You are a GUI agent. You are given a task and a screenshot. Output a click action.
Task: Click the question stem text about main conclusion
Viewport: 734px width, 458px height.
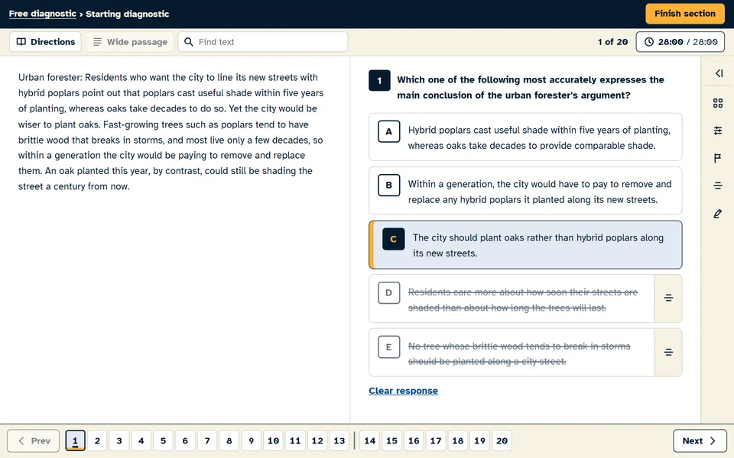[x=531, y=87]
